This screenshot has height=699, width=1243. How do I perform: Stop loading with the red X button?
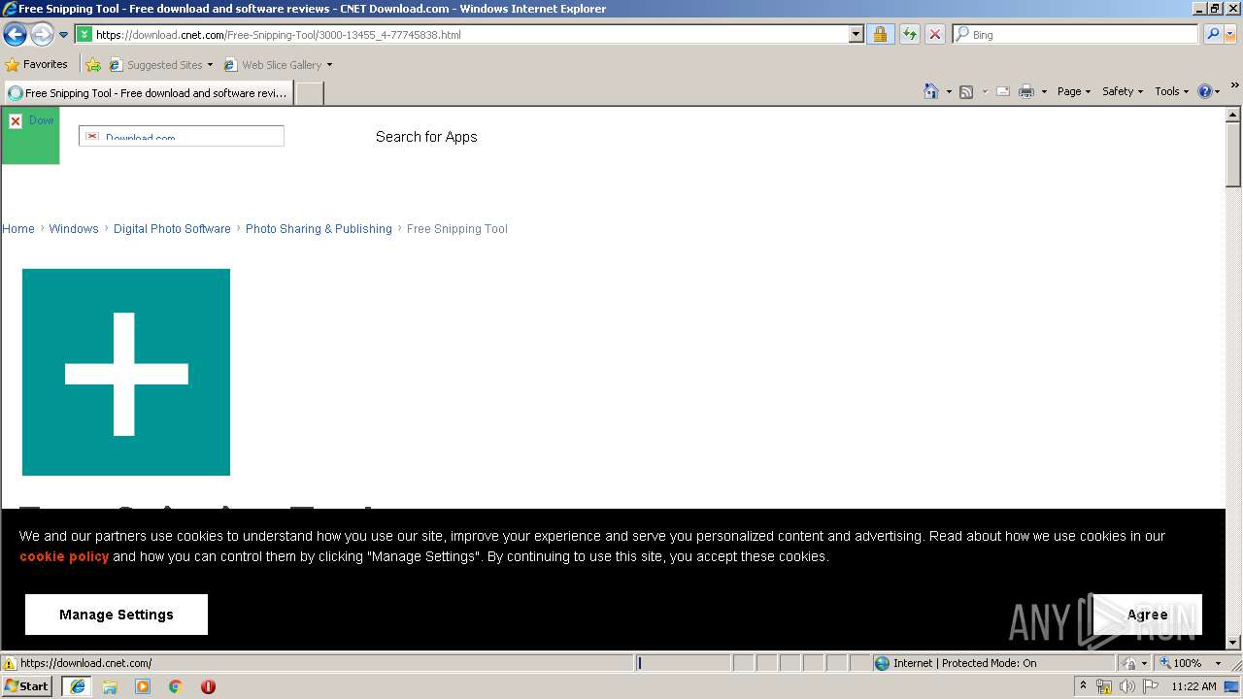(x=934, y=34)
